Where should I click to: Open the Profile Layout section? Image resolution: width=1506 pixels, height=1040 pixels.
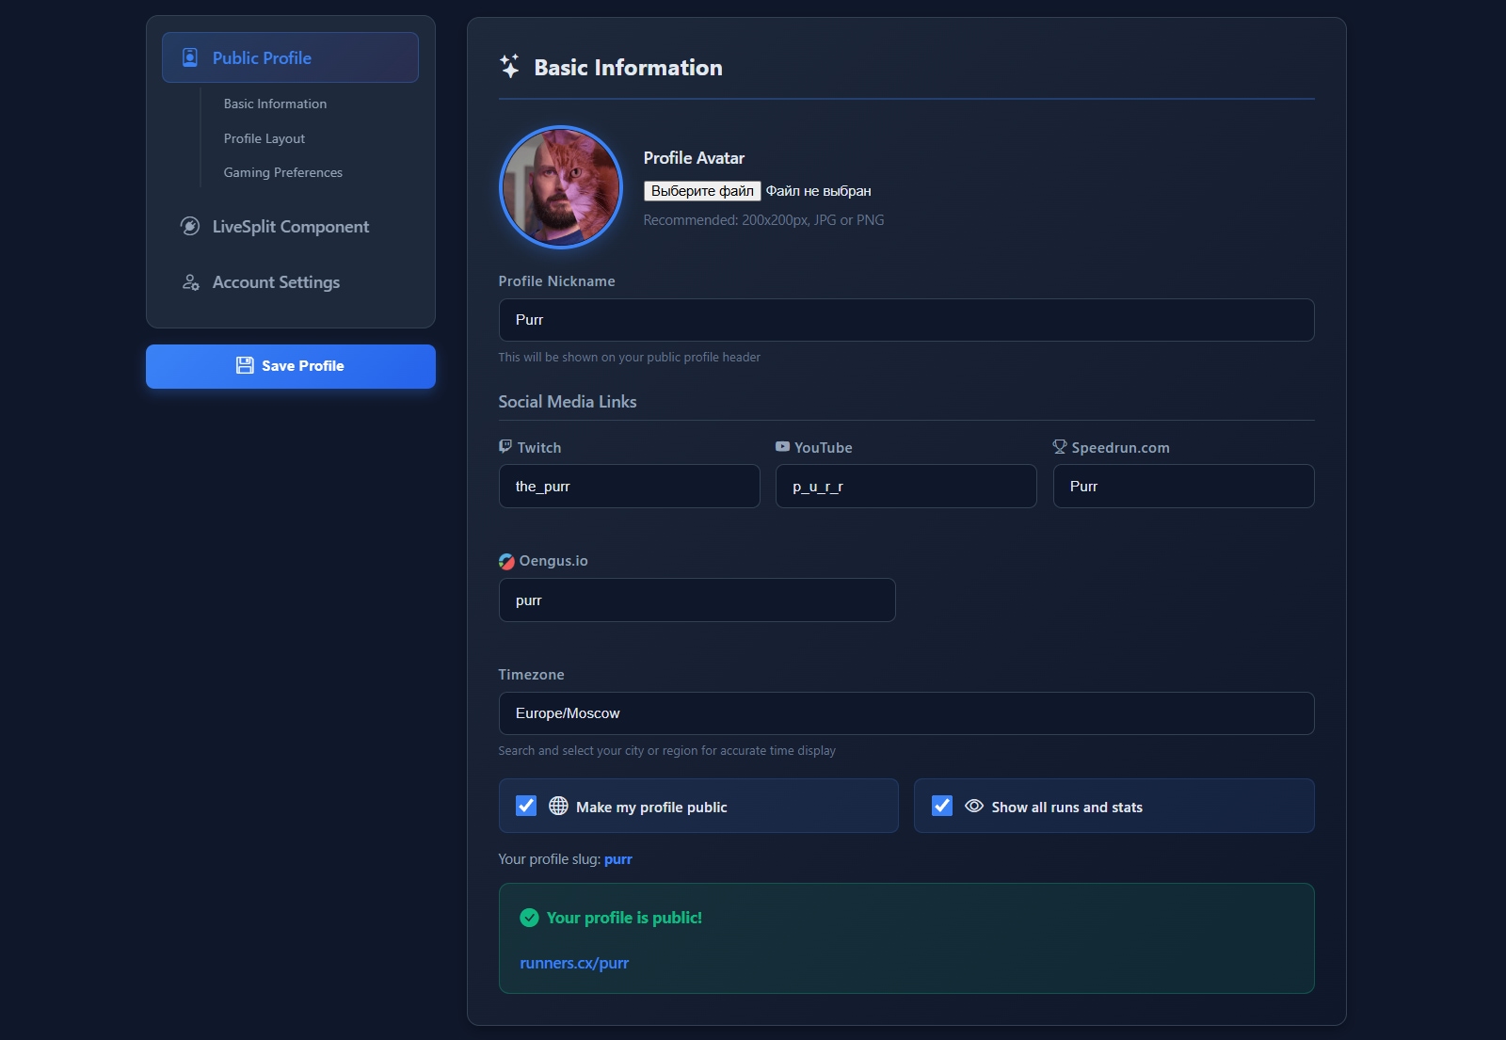tap(264, 138)
